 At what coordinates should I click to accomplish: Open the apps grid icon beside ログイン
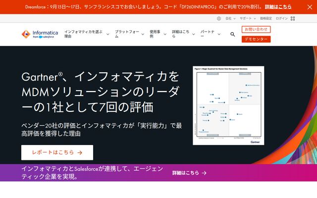point(293,19)
